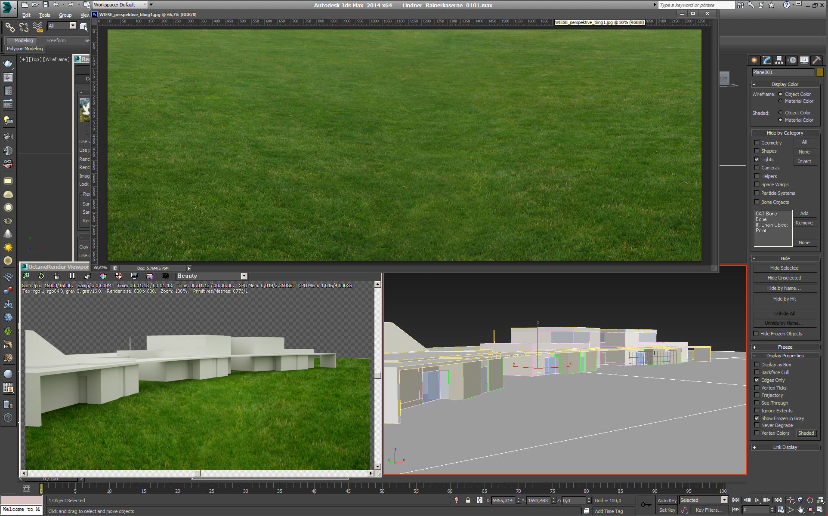Select Material Color for Wireframe

[x=780, y=101]
